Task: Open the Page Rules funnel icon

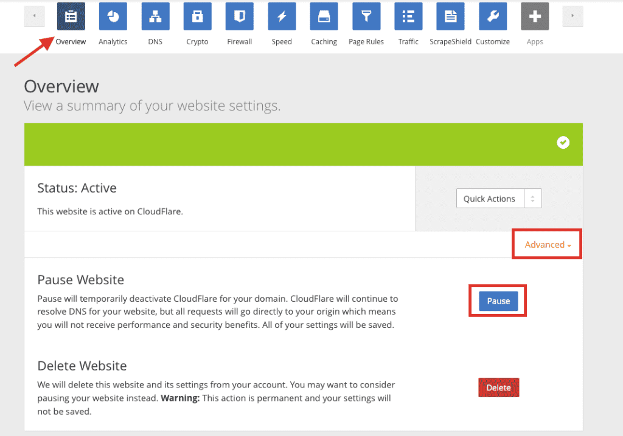Action: (x=366, y=16)
